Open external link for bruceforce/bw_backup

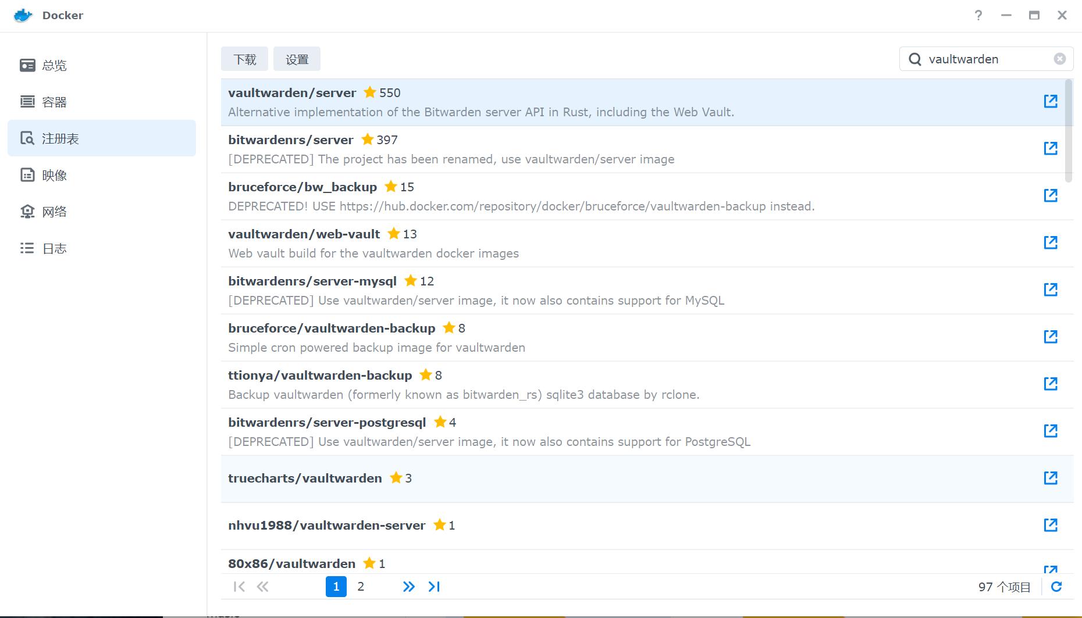coord(1051,195)
